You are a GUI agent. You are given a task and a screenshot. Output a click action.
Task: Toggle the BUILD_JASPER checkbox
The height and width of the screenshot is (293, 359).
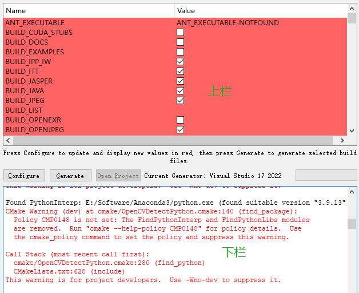coord(180,81)
